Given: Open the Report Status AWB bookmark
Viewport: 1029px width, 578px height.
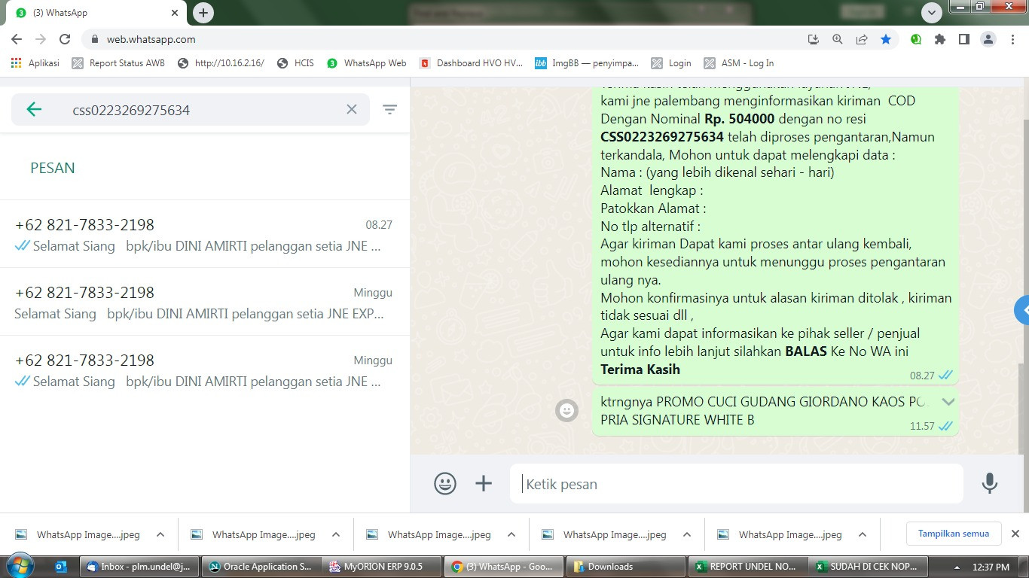Looking at the screenshot, I should coord(118,63).
